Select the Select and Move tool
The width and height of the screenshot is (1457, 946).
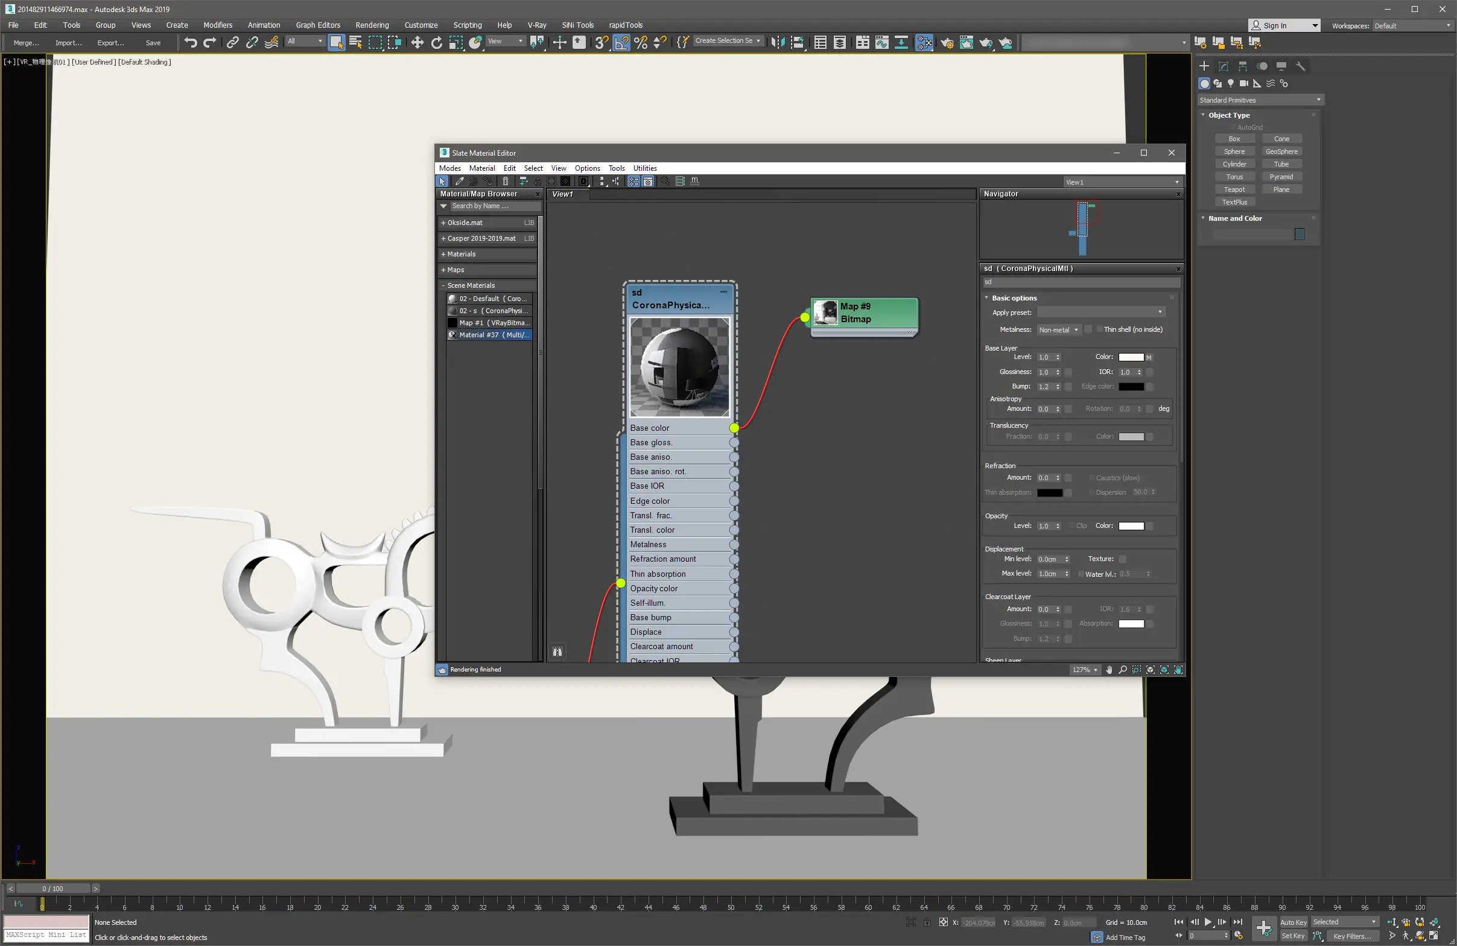(417, 42)
